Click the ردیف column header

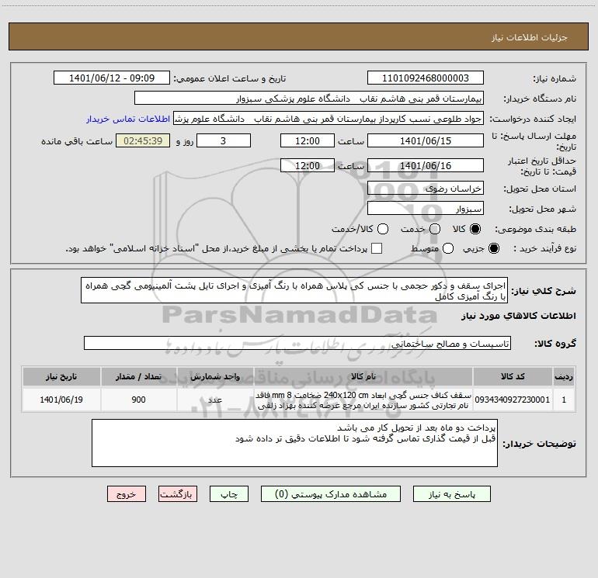point(564,376)
